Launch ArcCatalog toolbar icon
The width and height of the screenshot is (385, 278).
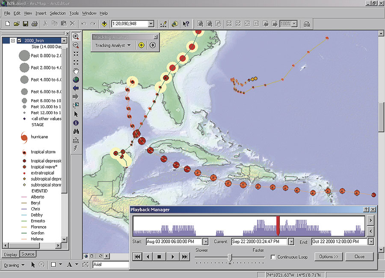click(x=175, y=24)
